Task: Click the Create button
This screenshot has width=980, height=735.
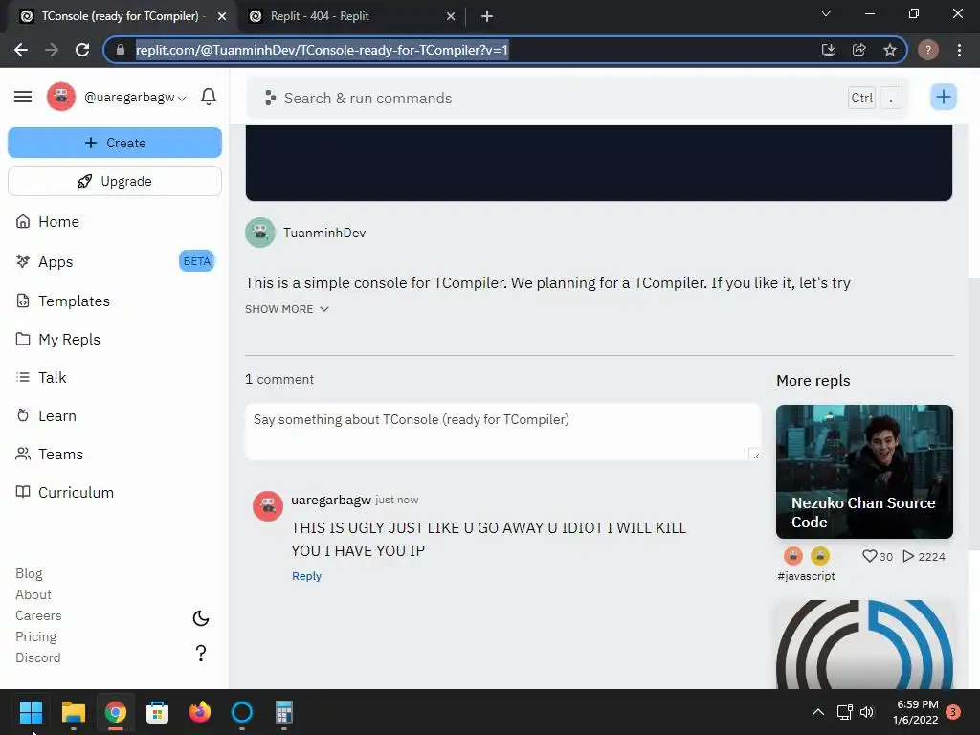Action: (x=115, y=143)
